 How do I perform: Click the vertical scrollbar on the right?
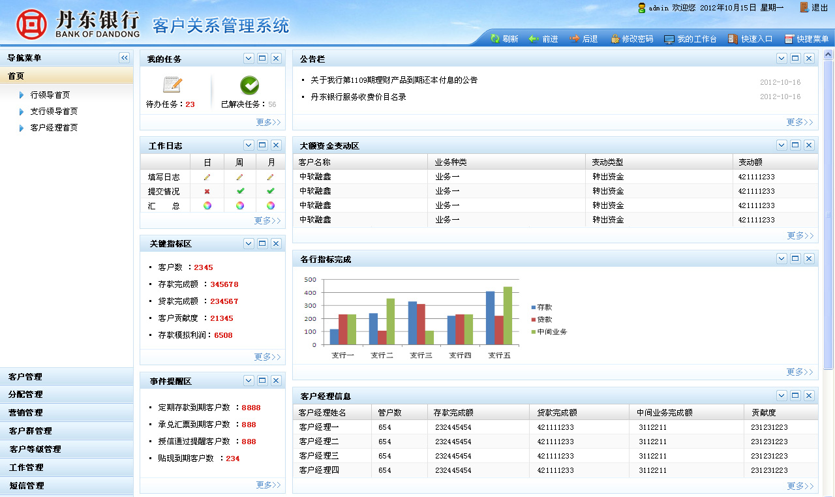pyautogui.click(x=828, y=214)
